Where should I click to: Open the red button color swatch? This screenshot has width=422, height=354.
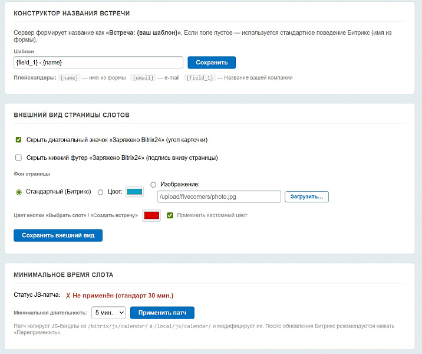coord(151,215)
